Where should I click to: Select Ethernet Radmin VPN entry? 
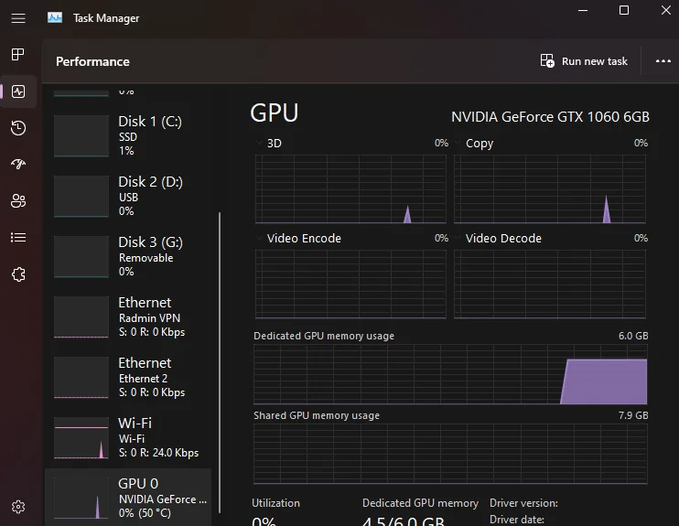pyautogui.click(x=128, y=317)
